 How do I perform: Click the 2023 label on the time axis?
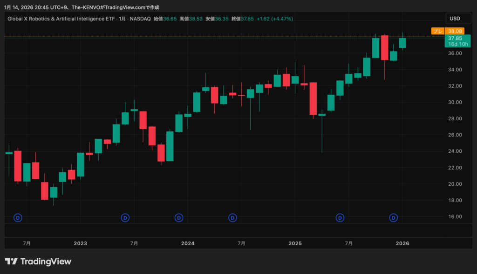pyautogui.click(x=80, y=243)
